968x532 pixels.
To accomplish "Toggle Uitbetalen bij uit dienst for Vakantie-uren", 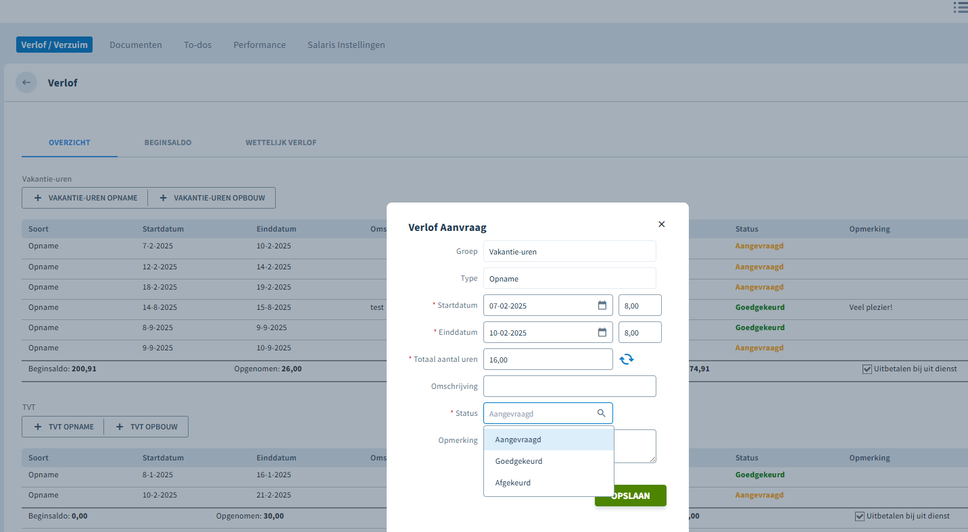I will pyautogui.click(x=867, y=369).
